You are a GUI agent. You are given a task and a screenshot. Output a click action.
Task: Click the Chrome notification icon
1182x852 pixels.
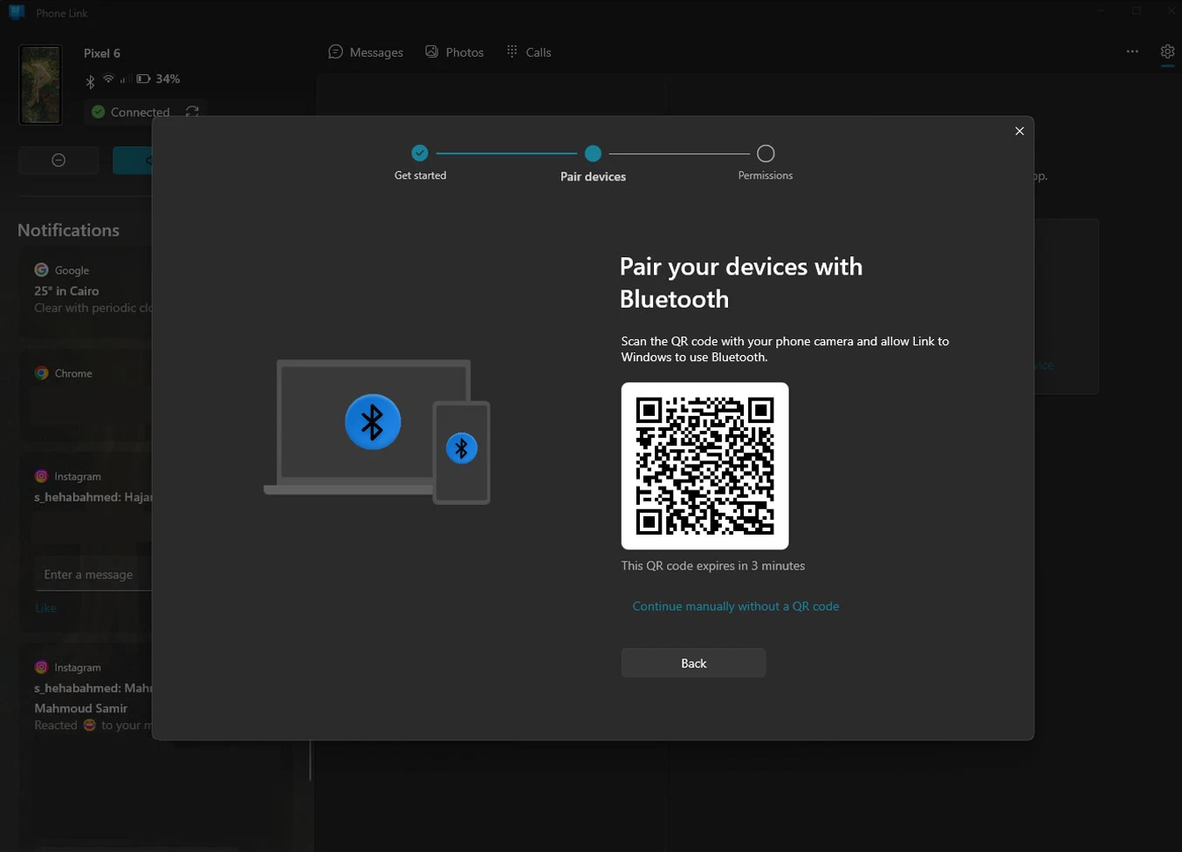pyautogui.click(x=41, y=373)
